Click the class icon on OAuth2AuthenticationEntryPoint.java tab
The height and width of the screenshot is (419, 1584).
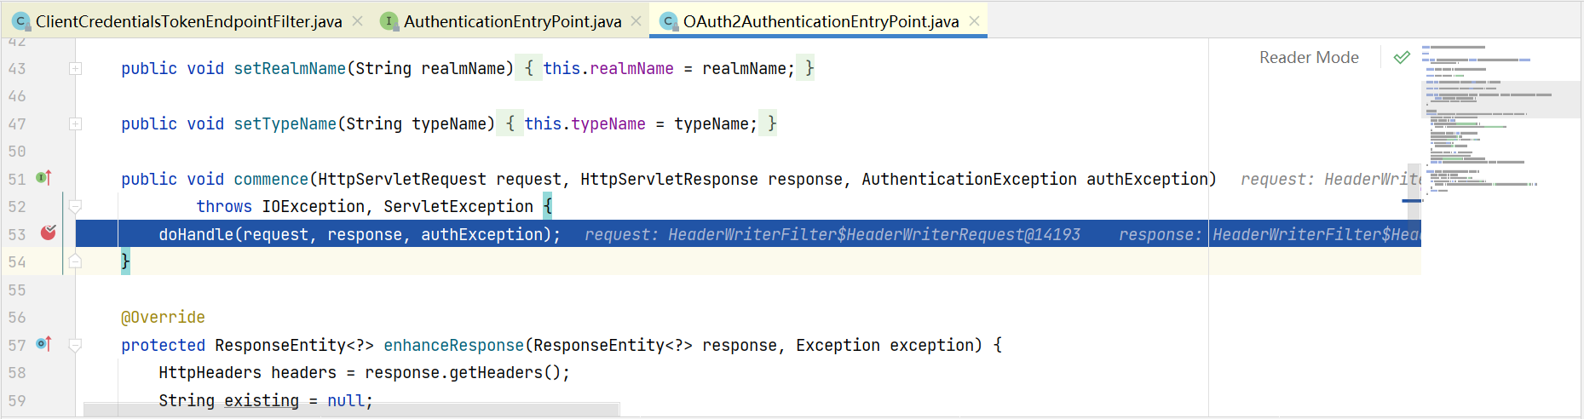[669, 21]
